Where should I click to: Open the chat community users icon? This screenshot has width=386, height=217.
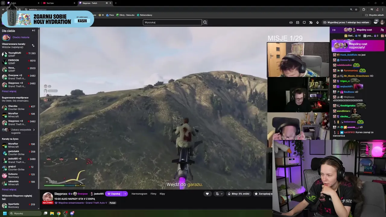coord(382,30)
